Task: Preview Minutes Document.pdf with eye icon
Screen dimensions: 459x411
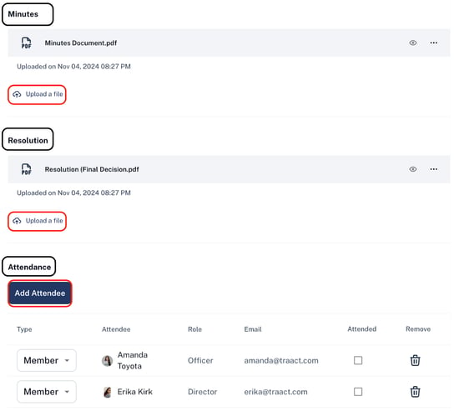Action: [x=413, y=43]
